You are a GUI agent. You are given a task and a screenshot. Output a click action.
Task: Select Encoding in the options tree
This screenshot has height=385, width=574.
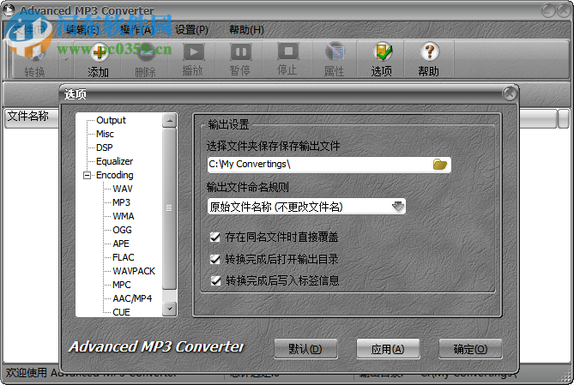click(115, 175)
